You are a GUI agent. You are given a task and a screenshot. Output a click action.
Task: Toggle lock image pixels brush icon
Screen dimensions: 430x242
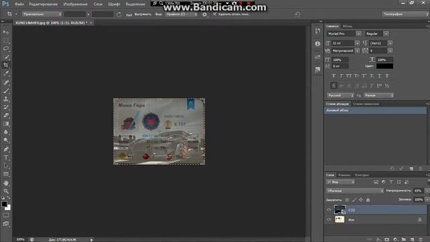(x=354, y=200)
